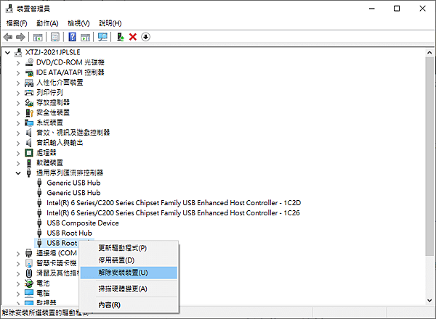Click the 智慧卡讀卡機 category icon

[x=29, y=263]
